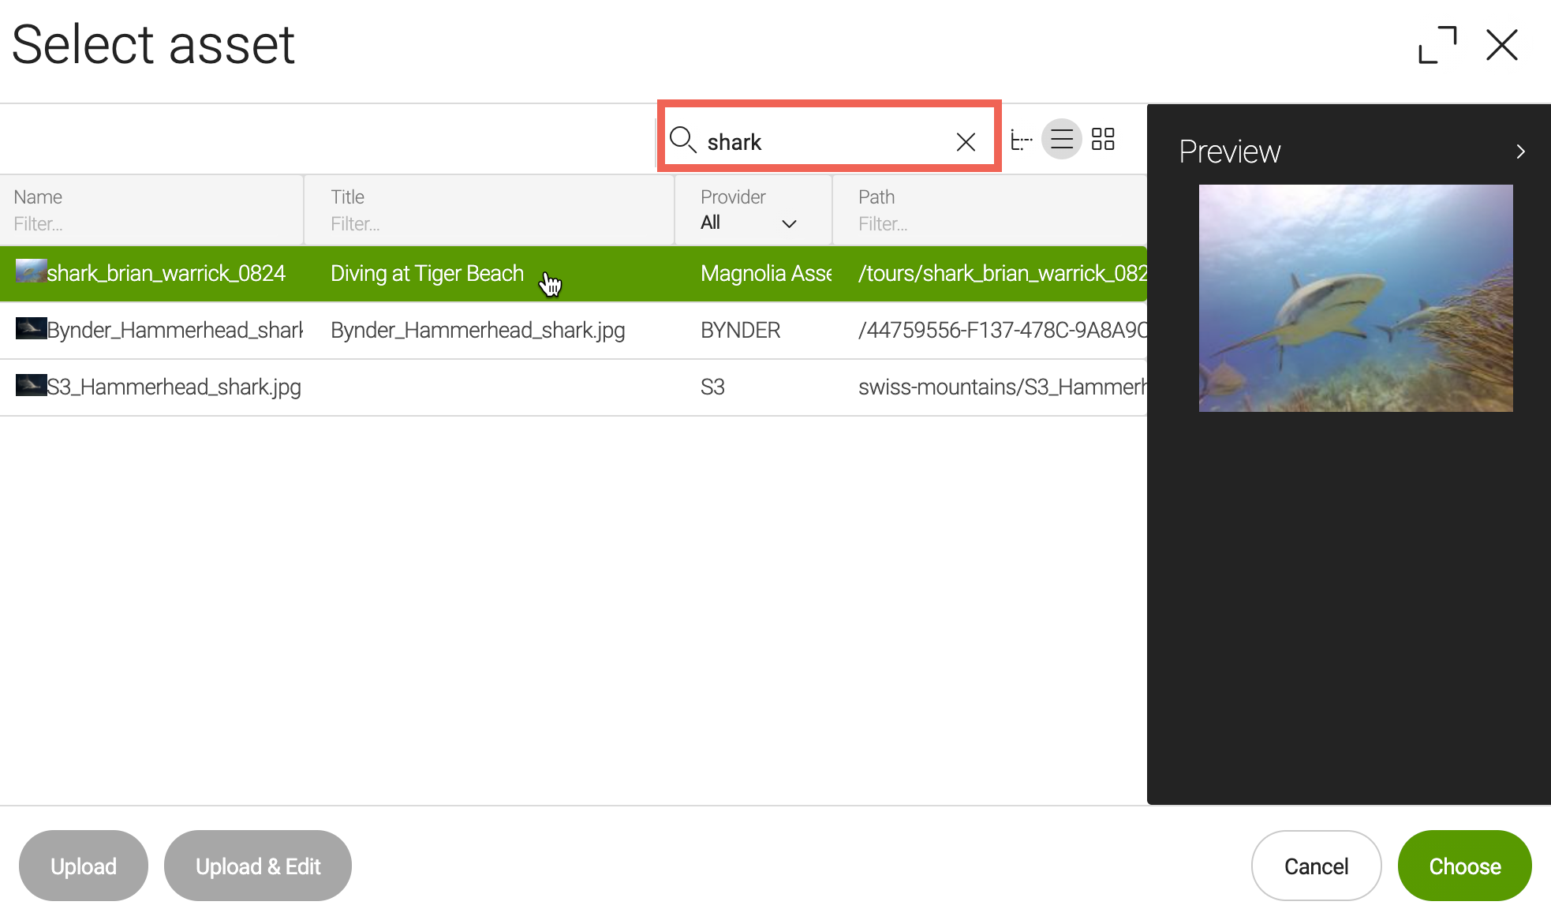The image size is (1551, 909).
Task: Click the Bynder_Hammerhead_shark.jpg title cell
Action: click(477, 330)
